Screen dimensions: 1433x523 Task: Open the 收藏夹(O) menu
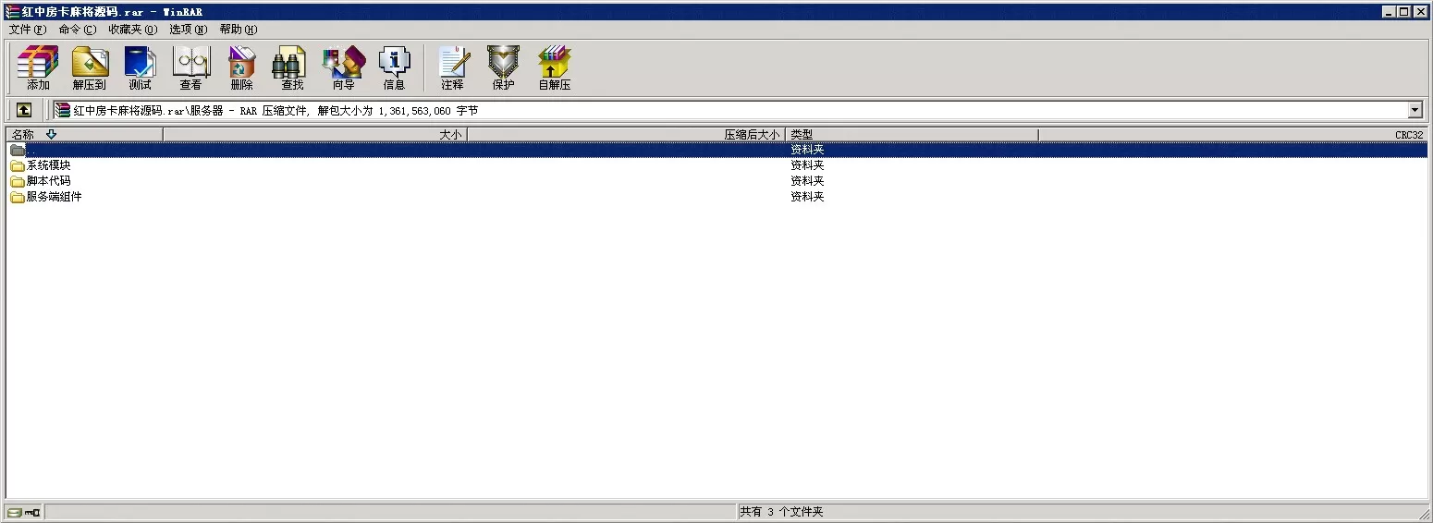[132, 30]
